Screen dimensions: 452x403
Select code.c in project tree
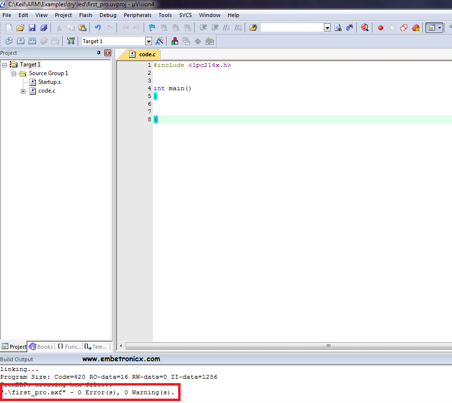point(47,91)
